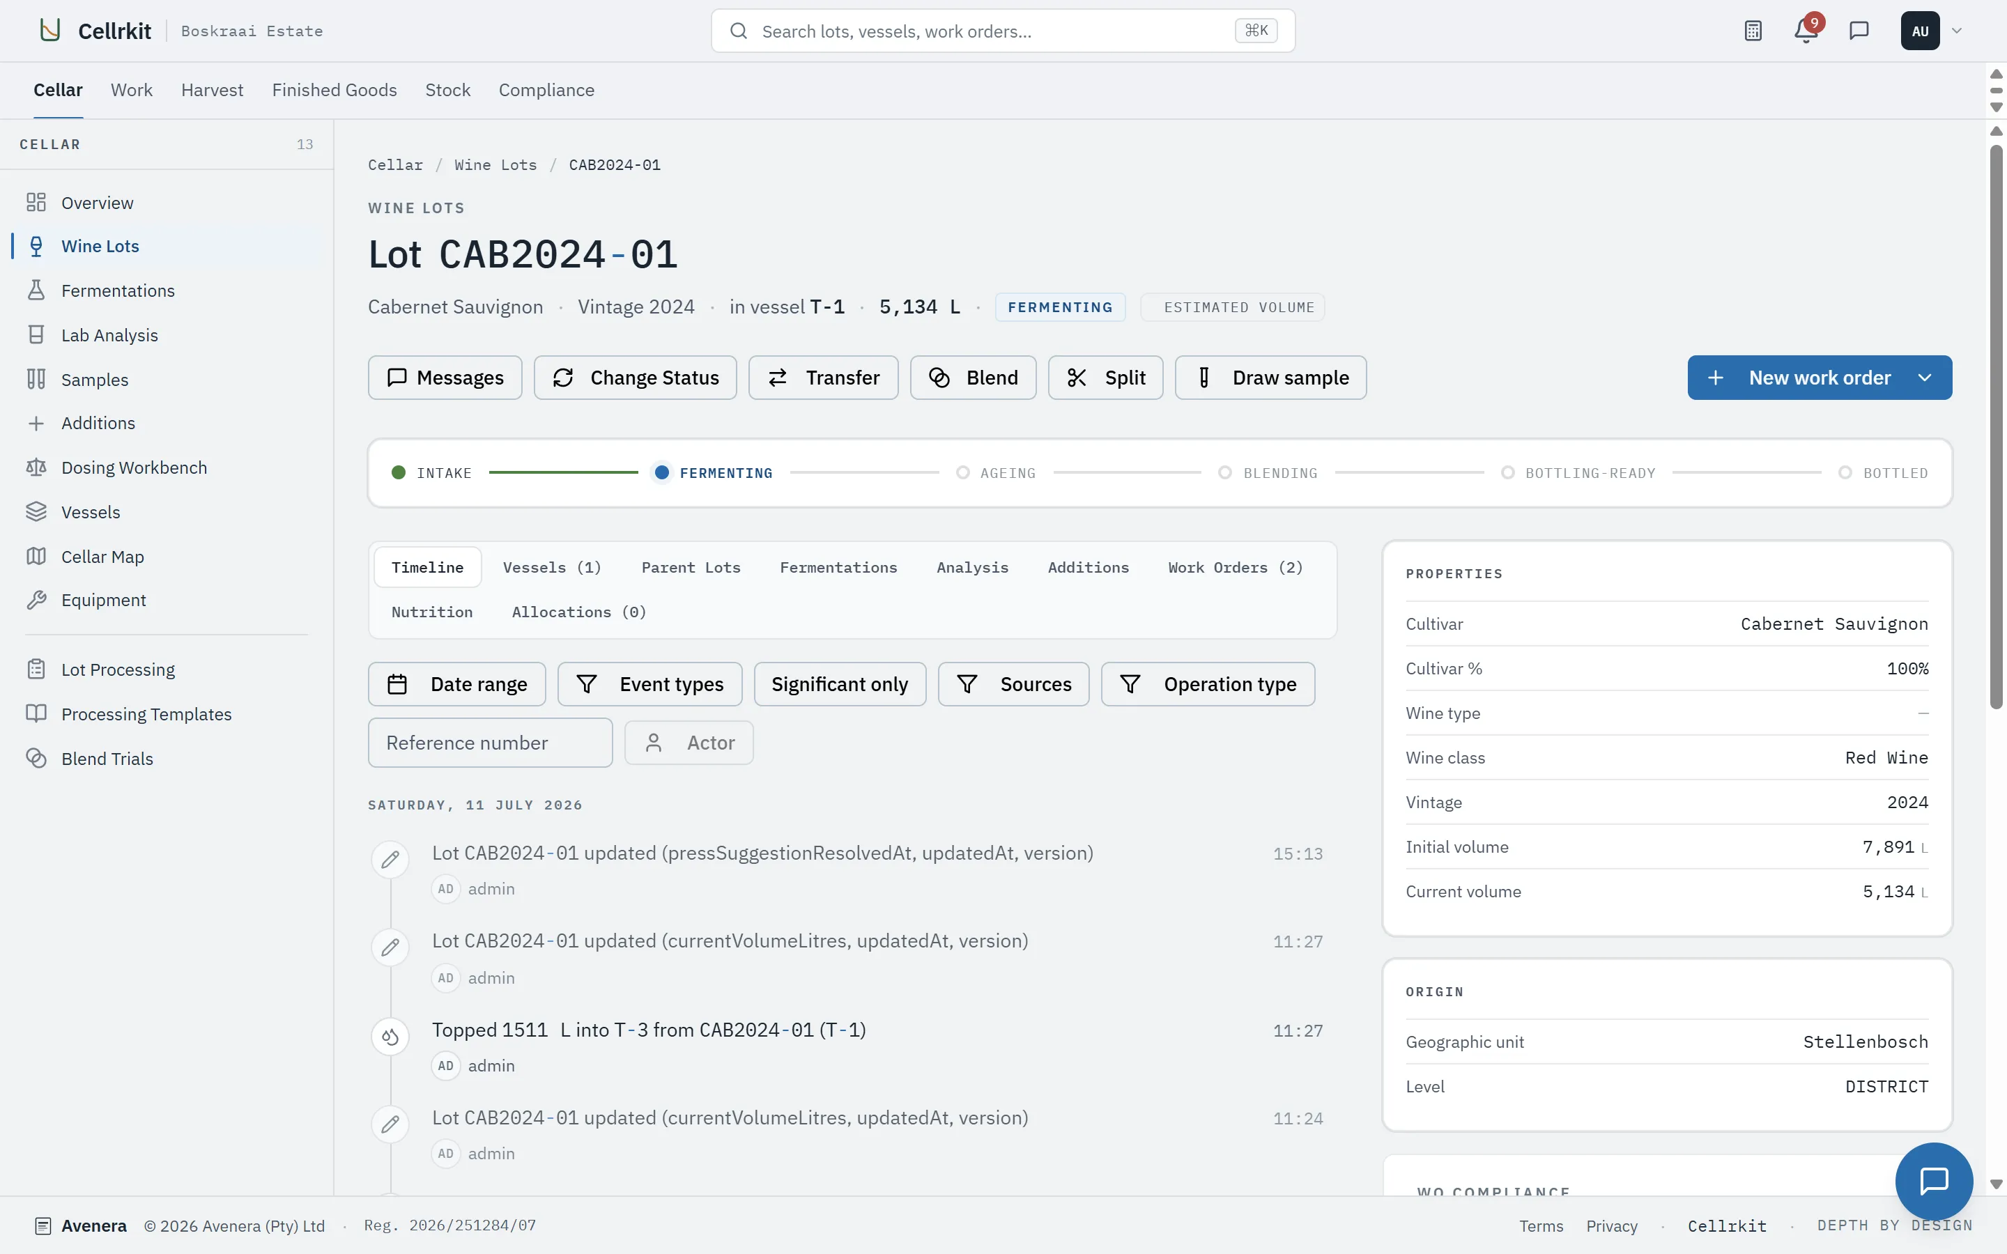Select the Ageing stage marker

pyautogui.click(x=963, y=473)
